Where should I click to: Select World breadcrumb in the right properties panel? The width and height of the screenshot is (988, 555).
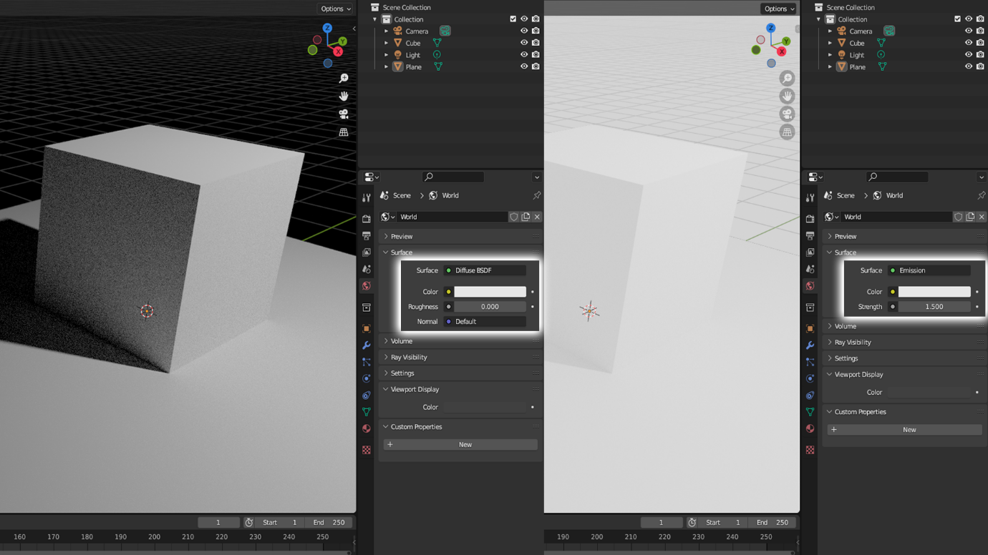click(x=888, y=195)
